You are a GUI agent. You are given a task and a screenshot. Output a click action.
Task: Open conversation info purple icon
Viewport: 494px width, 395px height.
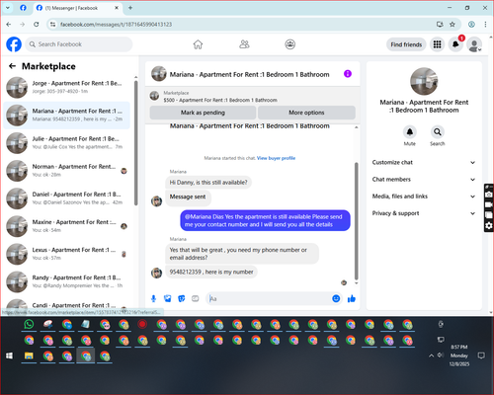(348, 74)
